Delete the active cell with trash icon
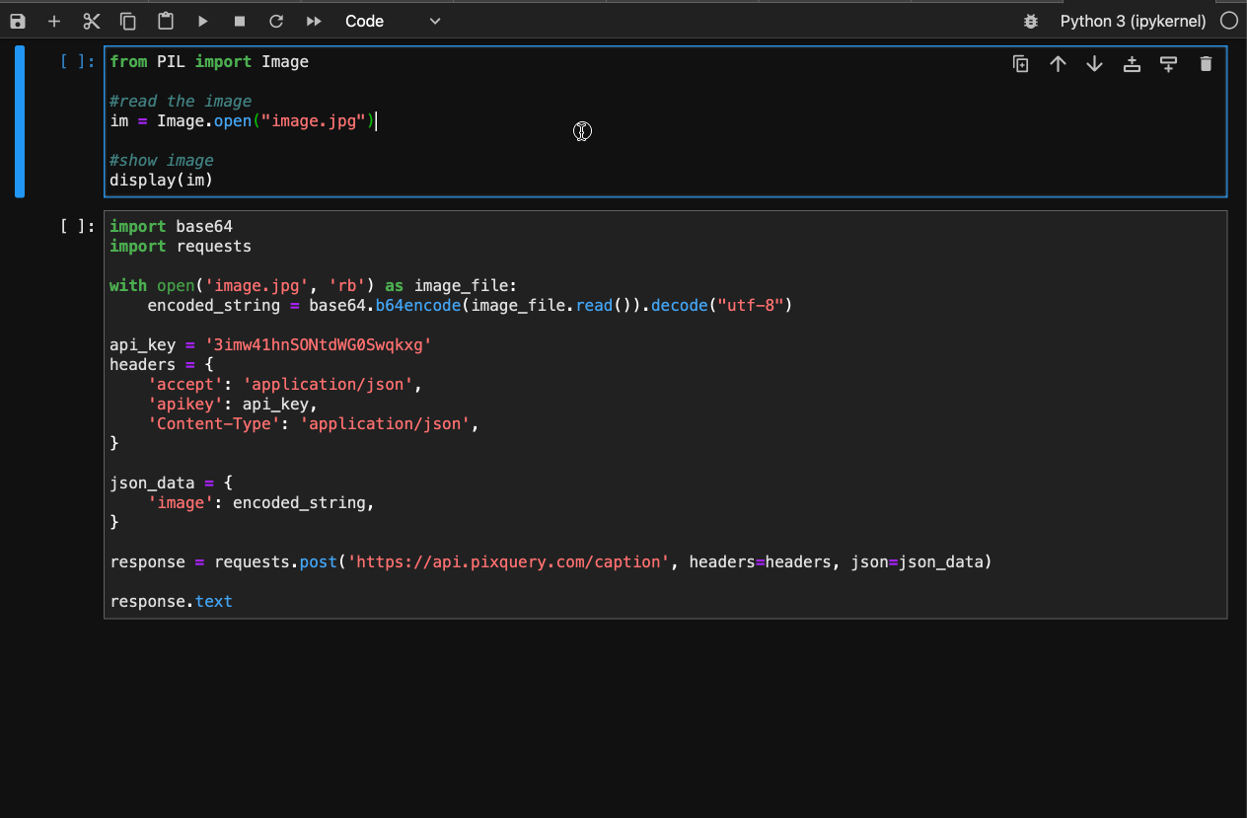The image size is (1247, 818). point(1206,64)
